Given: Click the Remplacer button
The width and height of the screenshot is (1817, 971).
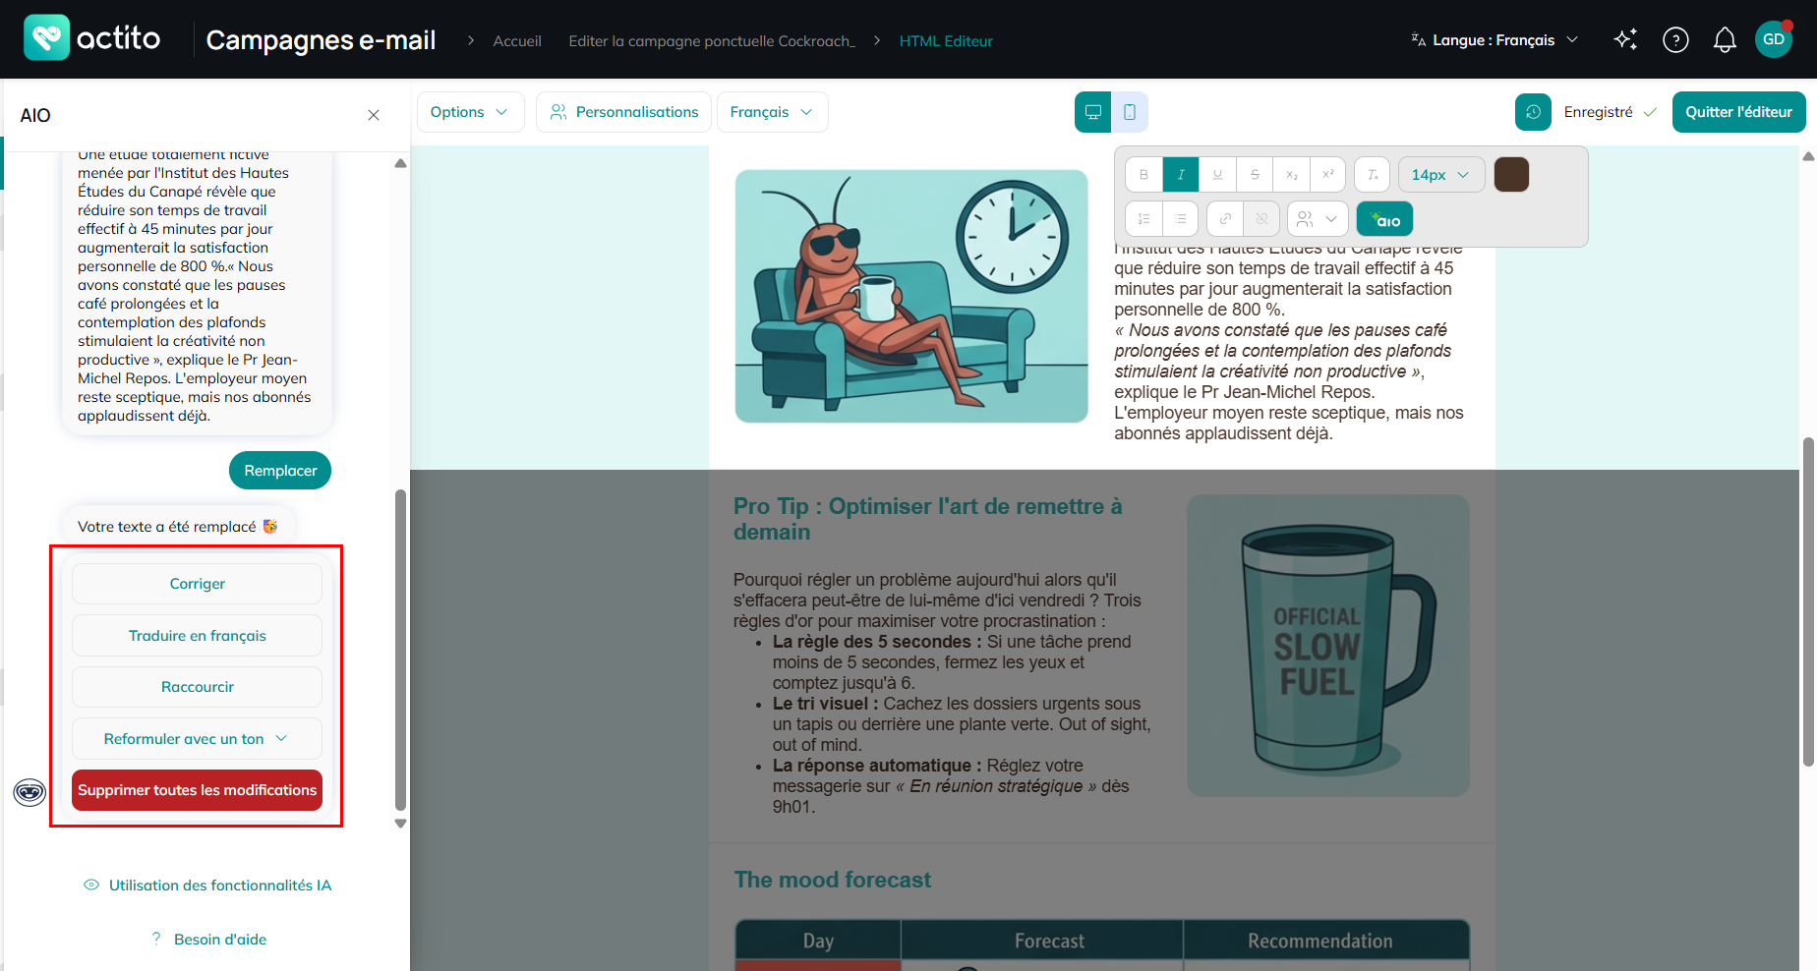Looking at the screenshot, I should coord(280,471).
